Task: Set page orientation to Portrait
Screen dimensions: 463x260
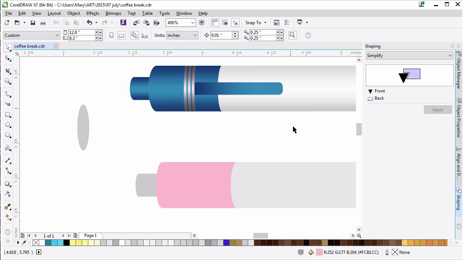Action: (x=111, y=35)
